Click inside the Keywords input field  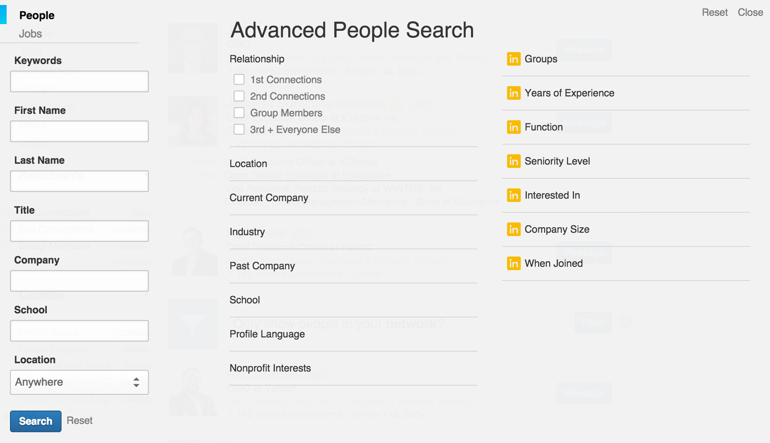coord(79,81)
